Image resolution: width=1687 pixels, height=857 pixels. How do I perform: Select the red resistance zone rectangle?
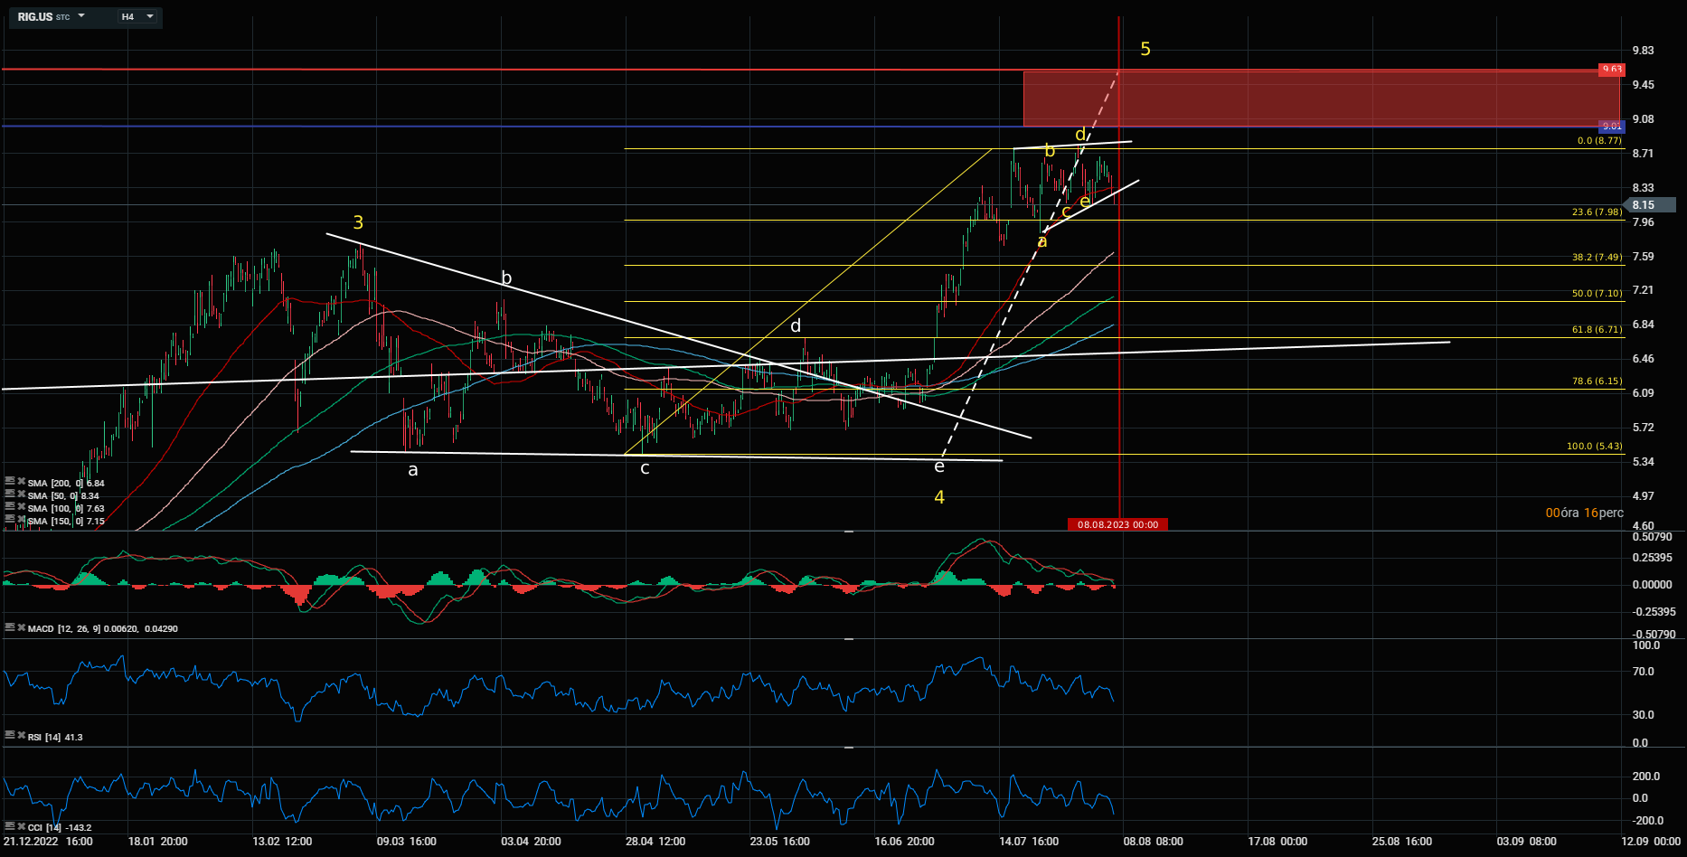tap(1321, 99)
